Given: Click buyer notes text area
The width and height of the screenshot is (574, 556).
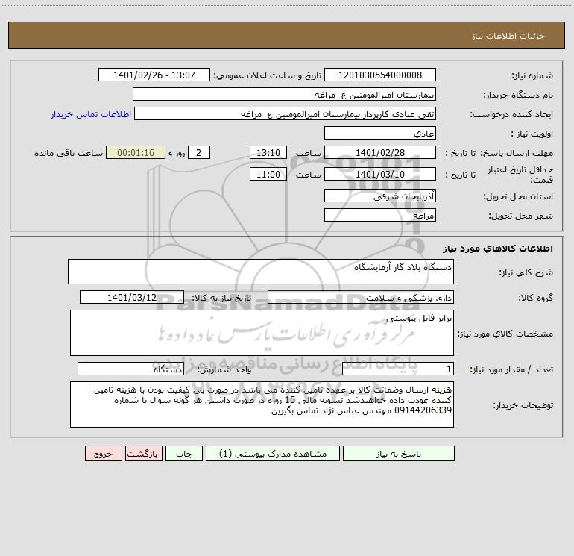Looking at the screenshot, I should [x=262, y=404].
